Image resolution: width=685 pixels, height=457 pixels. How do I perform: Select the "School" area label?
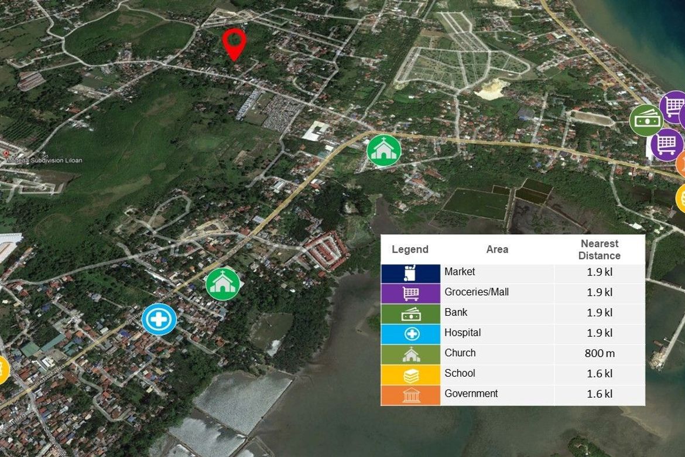(460, 373)
